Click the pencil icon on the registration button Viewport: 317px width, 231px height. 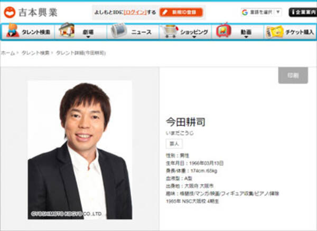pos(165,12)
